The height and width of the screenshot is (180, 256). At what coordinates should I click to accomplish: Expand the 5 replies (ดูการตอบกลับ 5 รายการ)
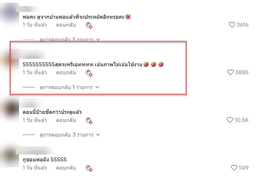pyautogui.click(x=70, y=40)
